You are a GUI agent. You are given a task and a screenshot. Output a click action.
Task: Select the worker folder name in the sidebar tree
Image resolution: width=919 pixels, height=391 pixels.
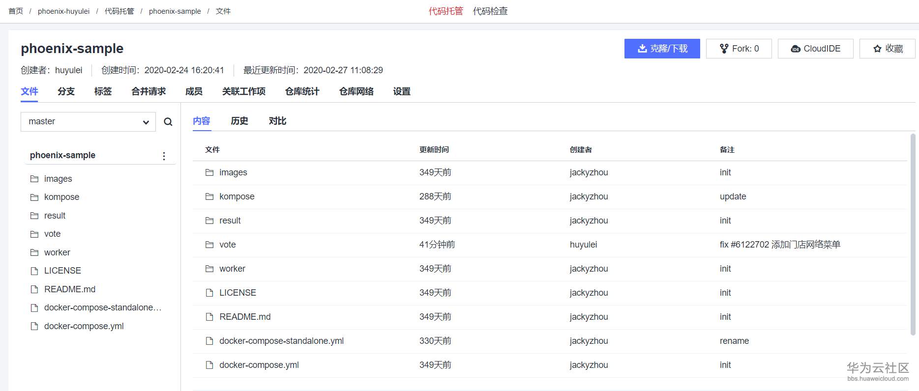click(57, 252)
